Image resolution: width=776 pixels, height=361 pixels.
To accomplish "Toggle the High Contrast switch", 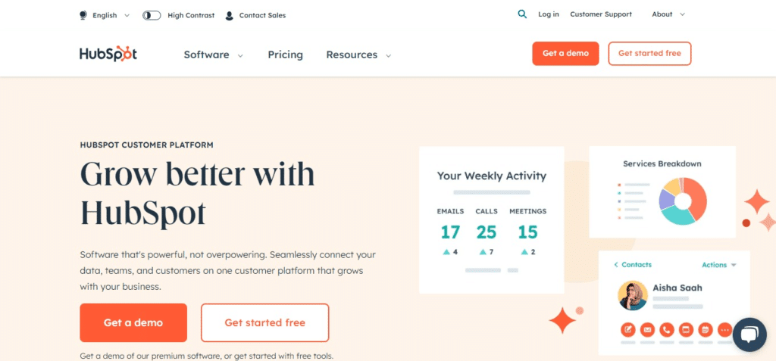I will pos(152,15).
